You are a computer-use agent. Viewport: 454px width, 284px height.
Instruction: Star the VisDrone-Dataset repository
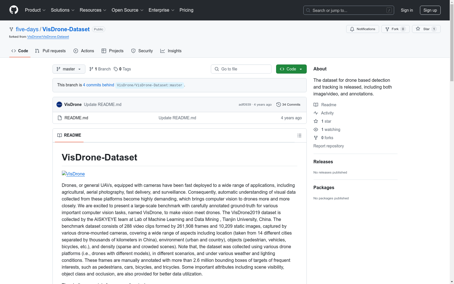[x=426, y=29]
